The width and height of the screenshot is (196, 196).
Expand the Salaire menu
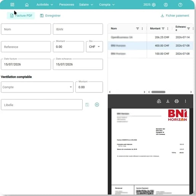86,5
